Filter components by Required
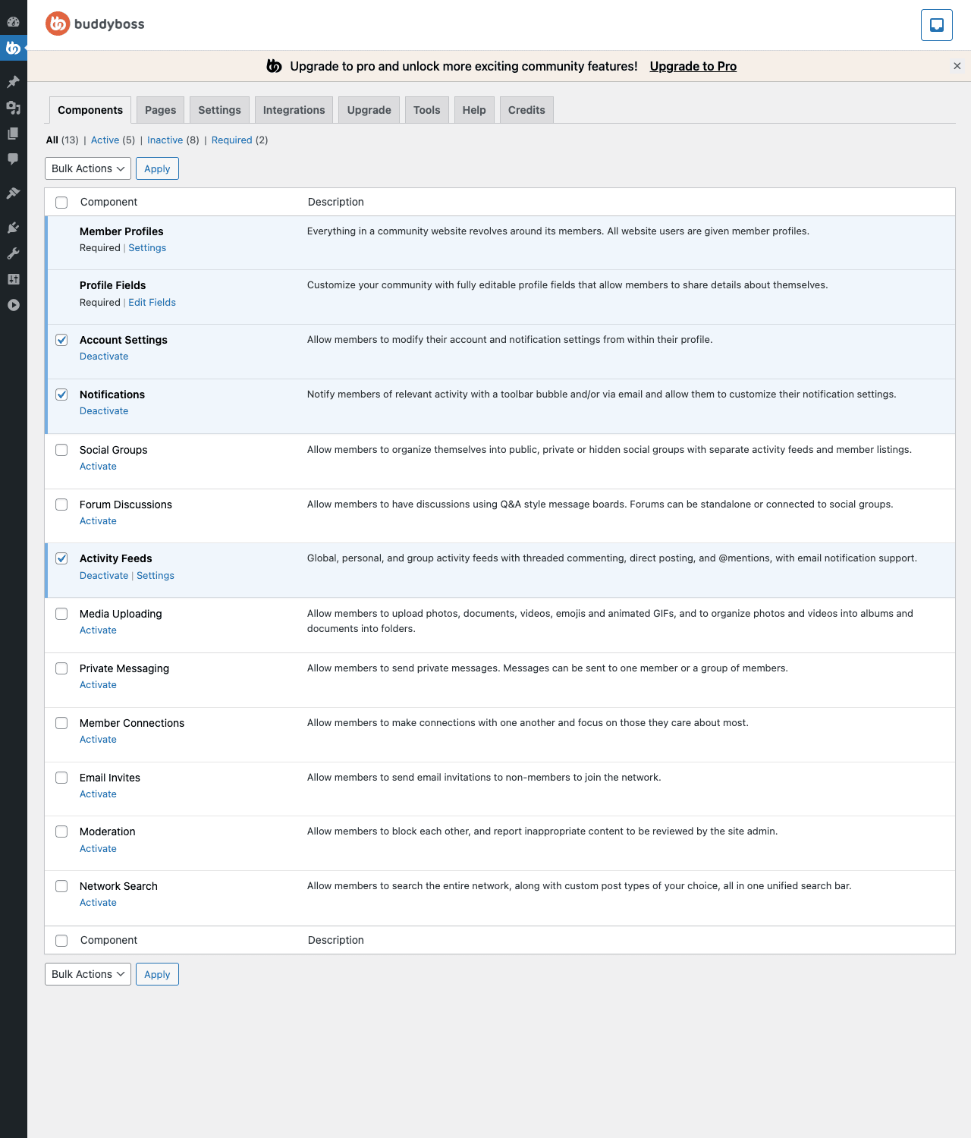The width and height of the screenshot is (971, 1138). (231, 140)
